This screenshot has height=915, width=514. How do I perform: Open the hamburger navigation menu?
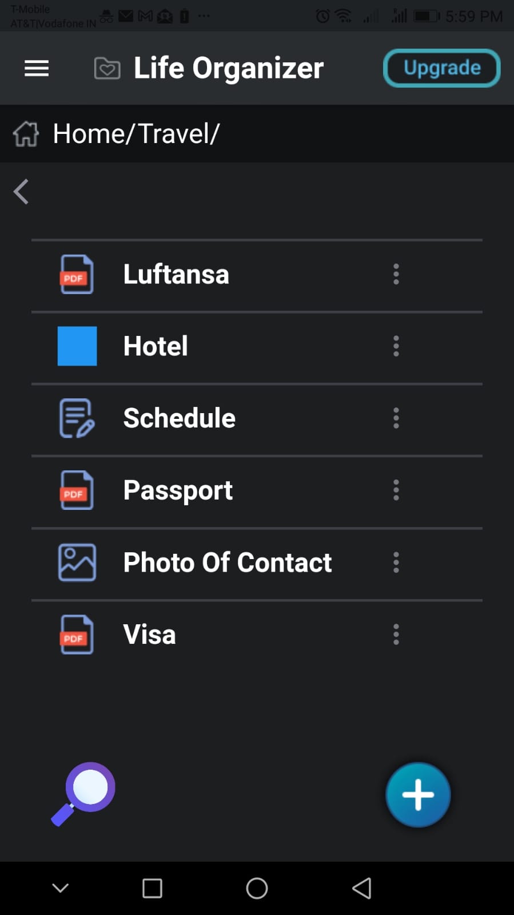pos(37,69)
